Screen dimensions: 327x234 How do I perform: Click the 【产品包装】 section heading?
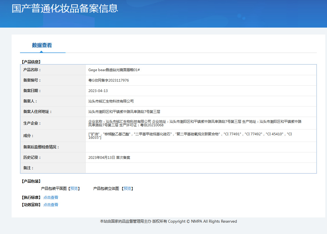pos(31,181)
